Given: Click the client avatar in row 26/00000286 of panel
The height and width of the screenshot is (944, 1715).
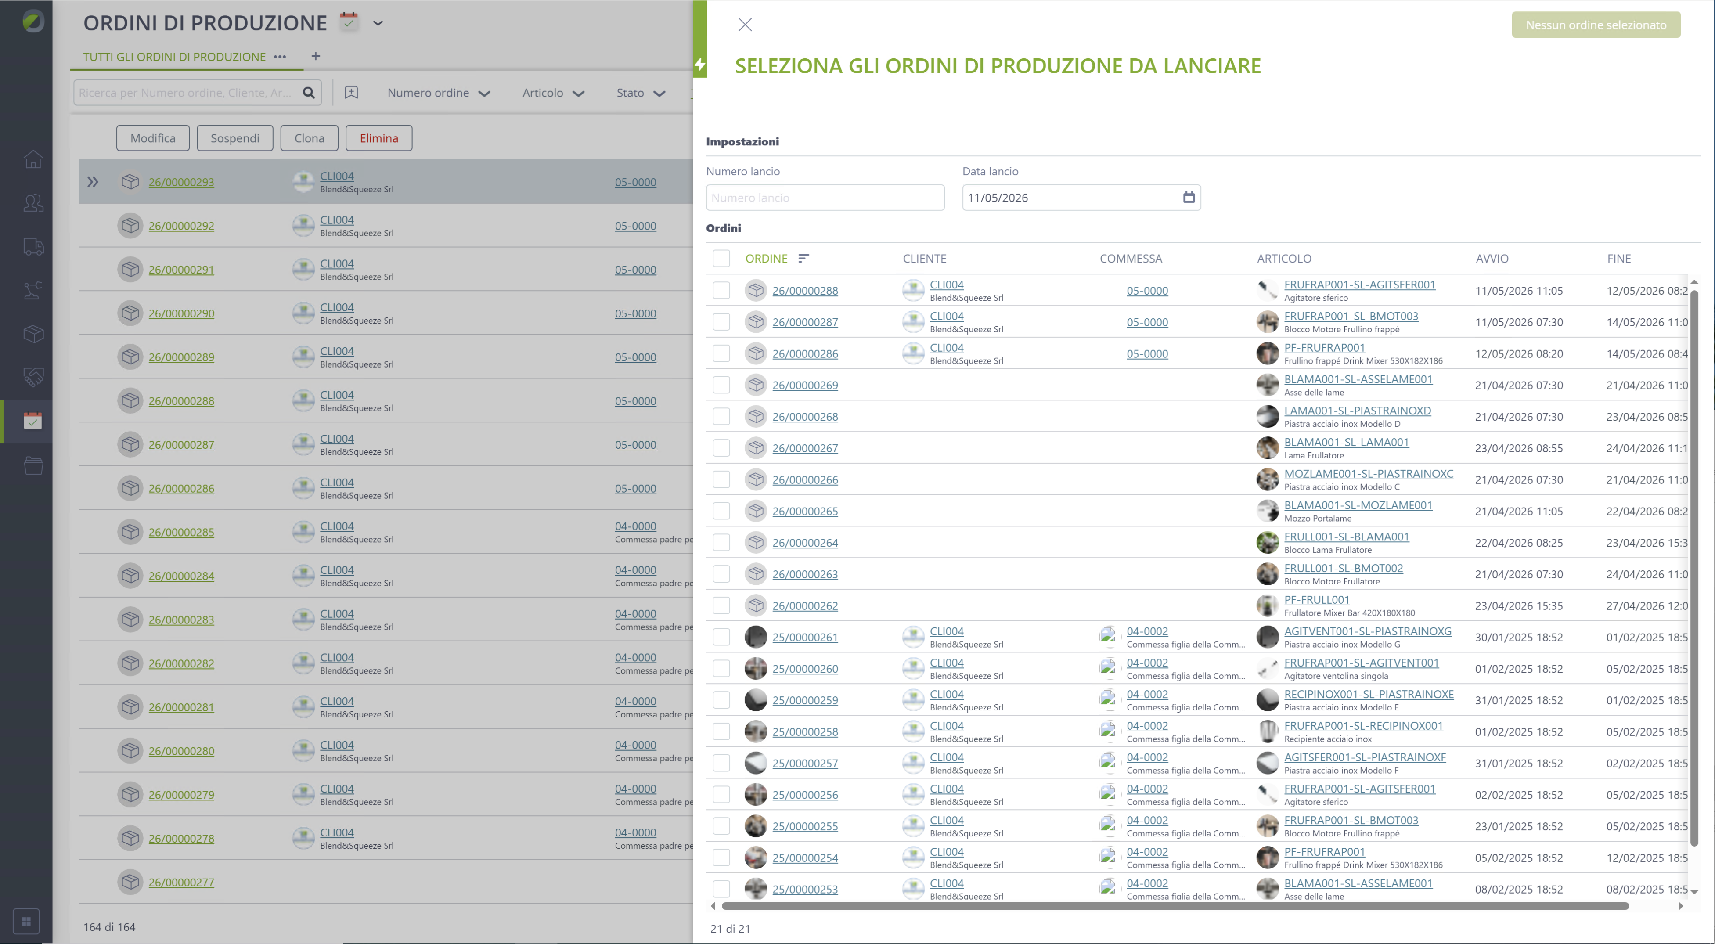Looking at the screenshot, I should [x=913, y=353].
